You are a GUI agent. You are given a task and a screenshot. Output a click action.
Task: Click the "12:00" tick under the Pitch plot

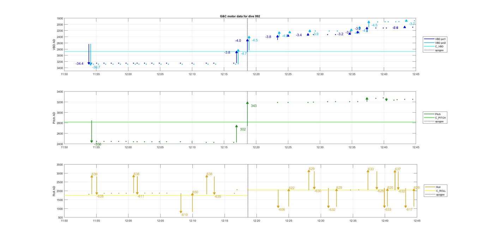[128, 148]
